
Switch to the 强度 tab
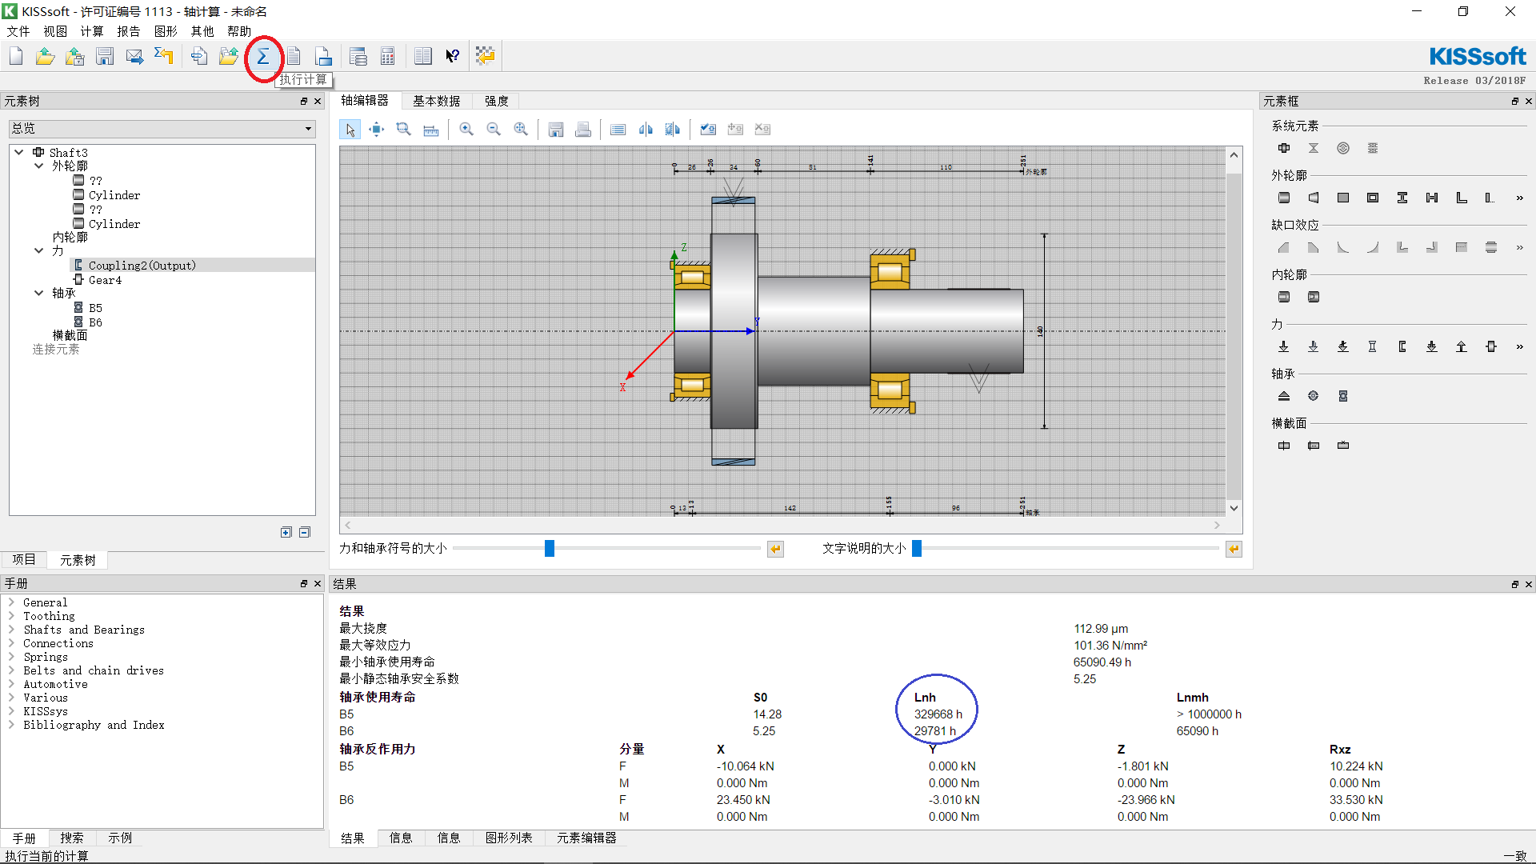(x=497, y=101)
